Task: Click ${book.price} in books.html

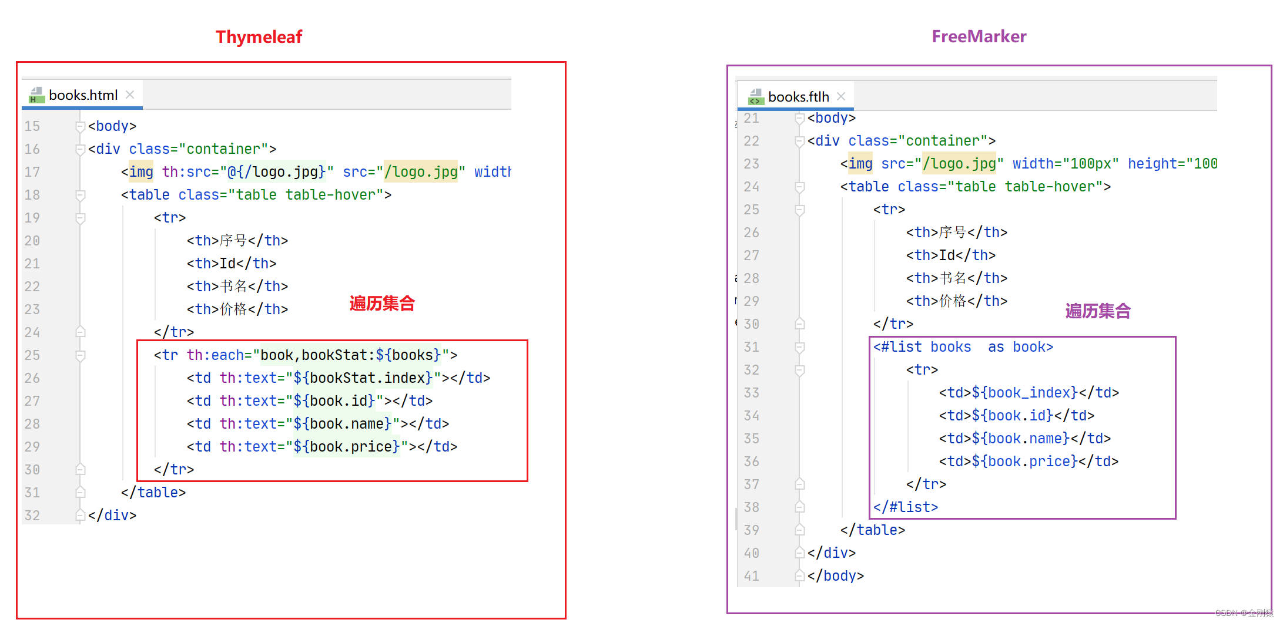Action: (347, 447)
